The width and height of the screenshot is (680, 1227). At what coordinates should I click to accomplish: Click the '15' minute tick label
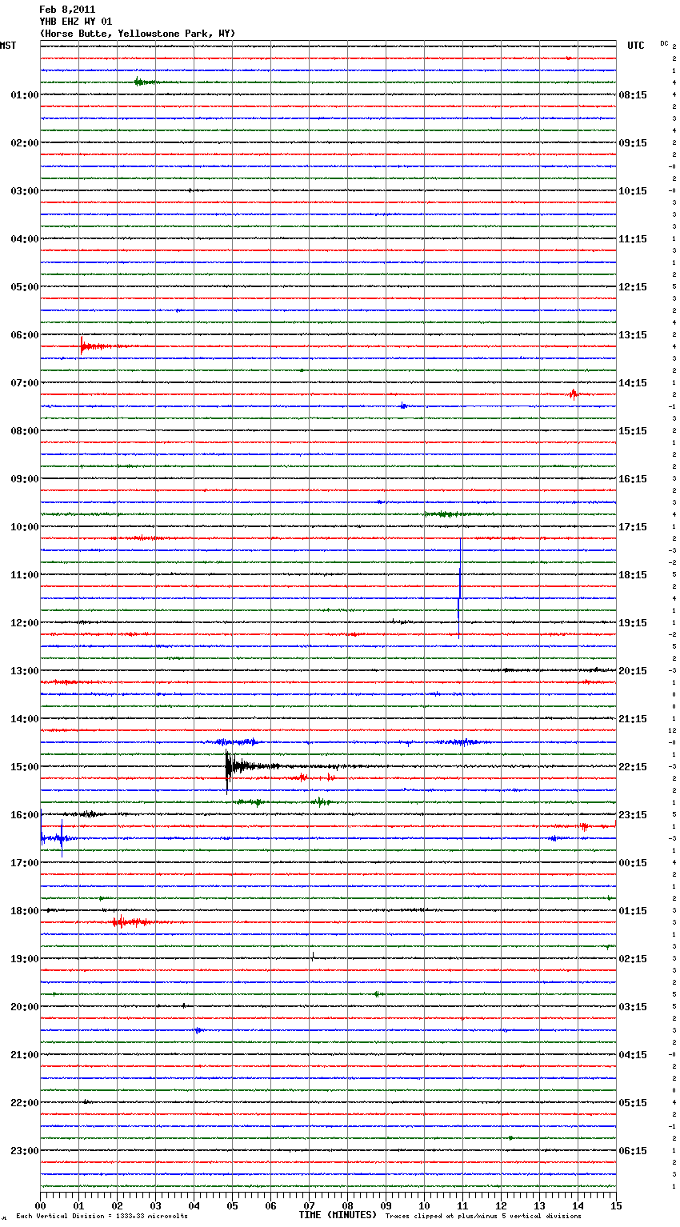tap(616, 1205)
